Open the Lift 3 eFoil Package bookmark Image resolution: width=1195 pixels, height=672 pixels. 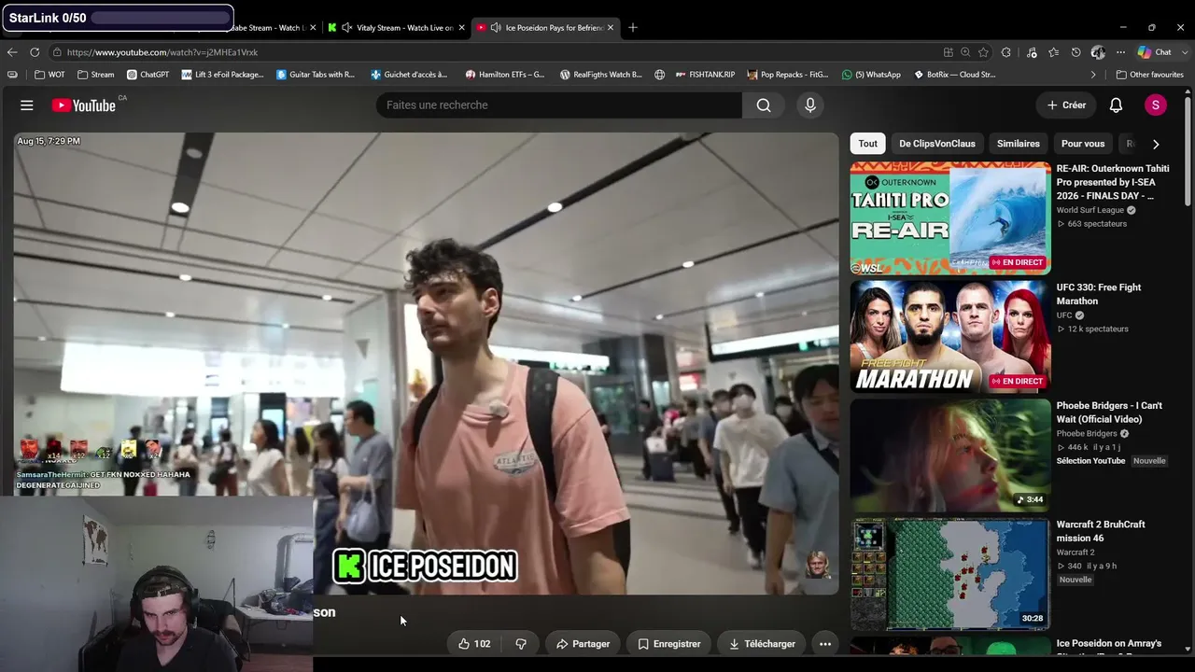[x=223, y=75]
